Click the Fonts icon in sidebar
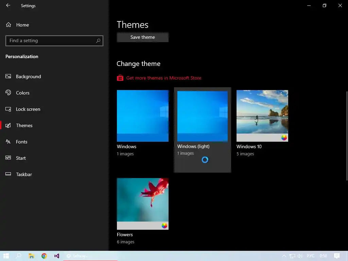Viewport: 348px width, 261px height. pos(8,142)
